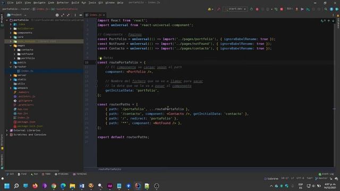Click the red Stop process icon
The image size is (340, 191).
tap(282, 9)
